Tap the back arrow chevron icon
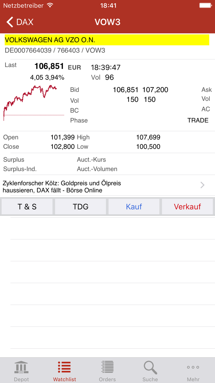The width and height of the screenshot is (215, 383). pyautogui.click(x=10, y=22)
